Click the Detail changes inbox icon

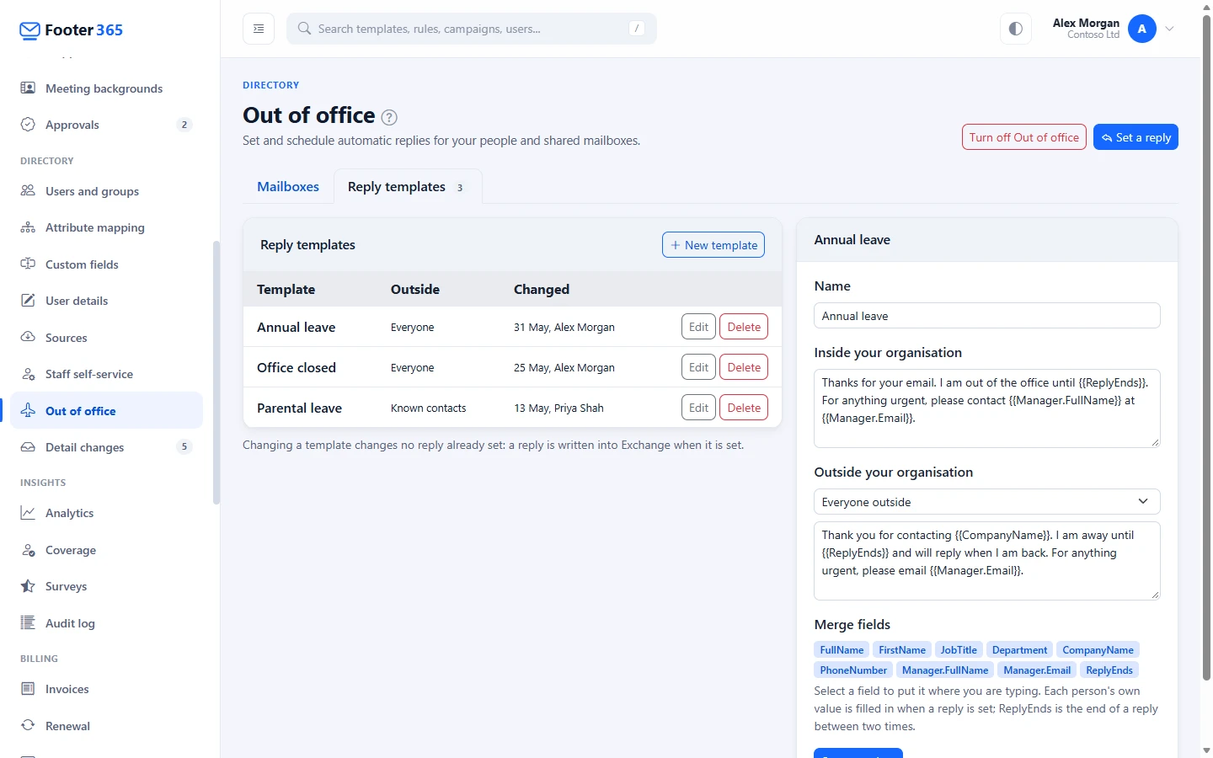[28, 447]
